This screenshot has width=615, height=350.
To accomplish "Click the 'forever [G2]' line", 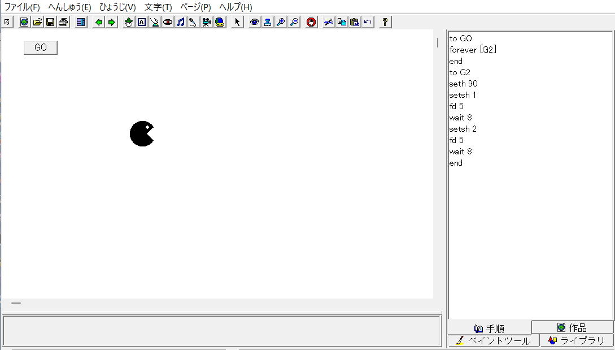I will 473,50.
